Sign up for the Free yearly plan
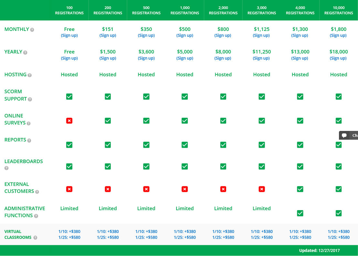The image size is (358, 256). pyautogui.click(x=69, y=58)
